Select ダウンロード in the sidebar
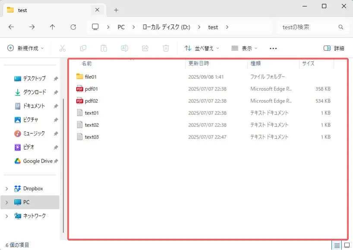Viewport: 353px width, 250px height. click(34, 92)
